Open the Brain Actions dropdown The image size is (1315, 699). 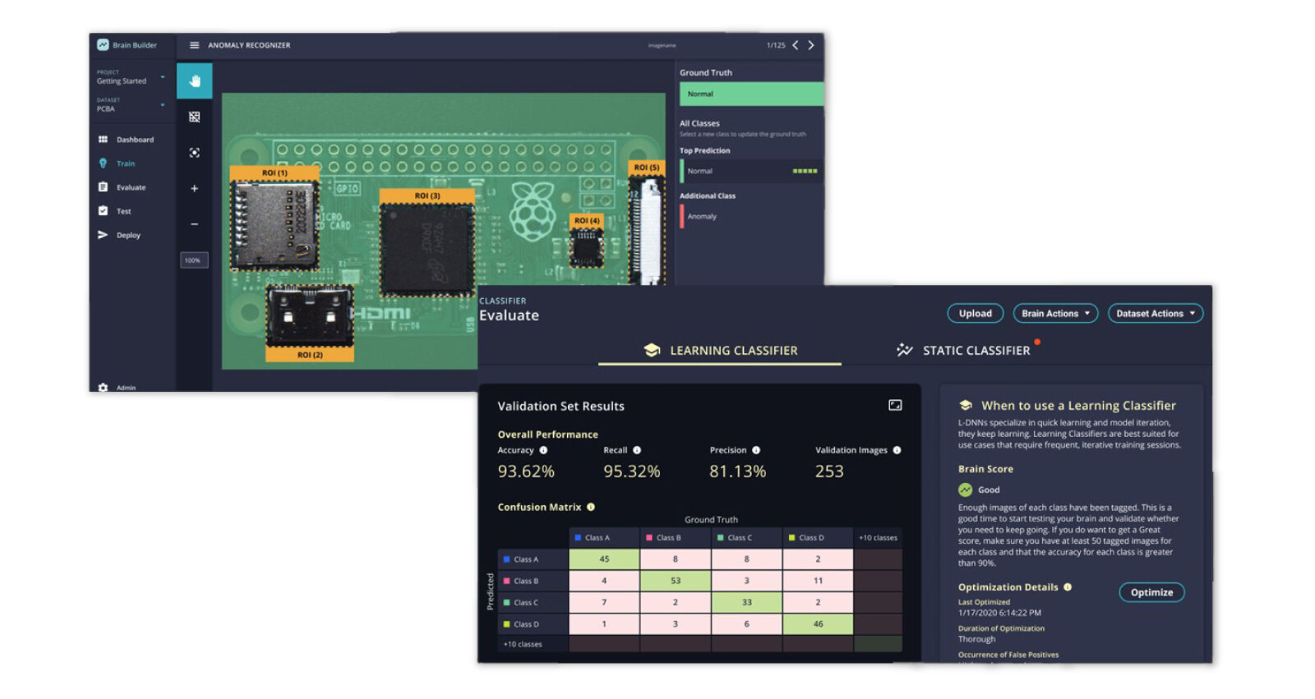pyautogui.click(x=1055, y=313)
